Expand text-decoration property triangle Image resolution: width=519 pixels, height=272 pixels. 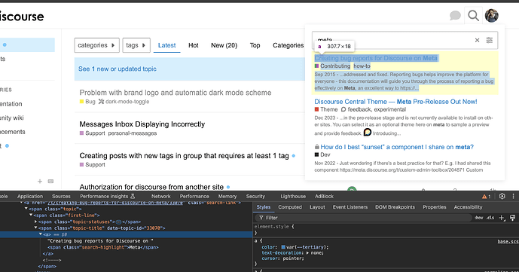pyautogui.click(x=308, y=253)
